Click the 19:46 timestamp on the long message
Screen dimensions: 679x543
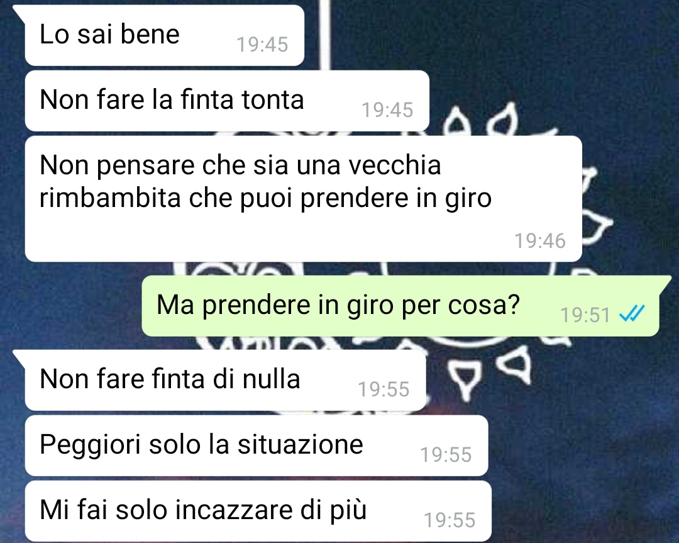tap(539, 241)
